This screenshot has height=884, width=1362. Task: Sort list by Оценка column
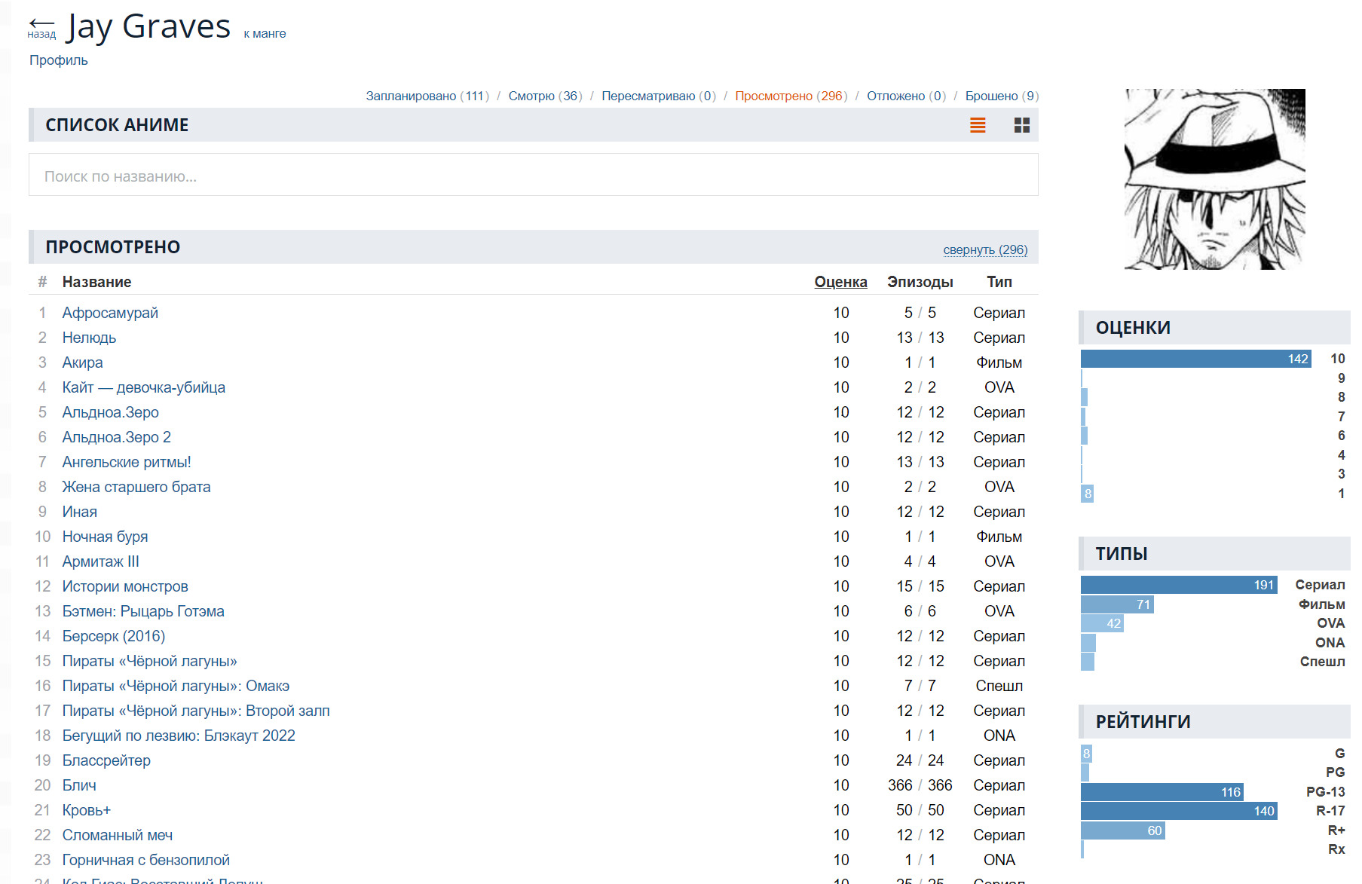[840, 282]
